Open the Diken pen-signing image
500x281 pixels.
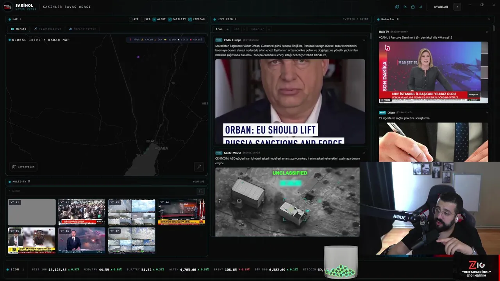point(434,142)
